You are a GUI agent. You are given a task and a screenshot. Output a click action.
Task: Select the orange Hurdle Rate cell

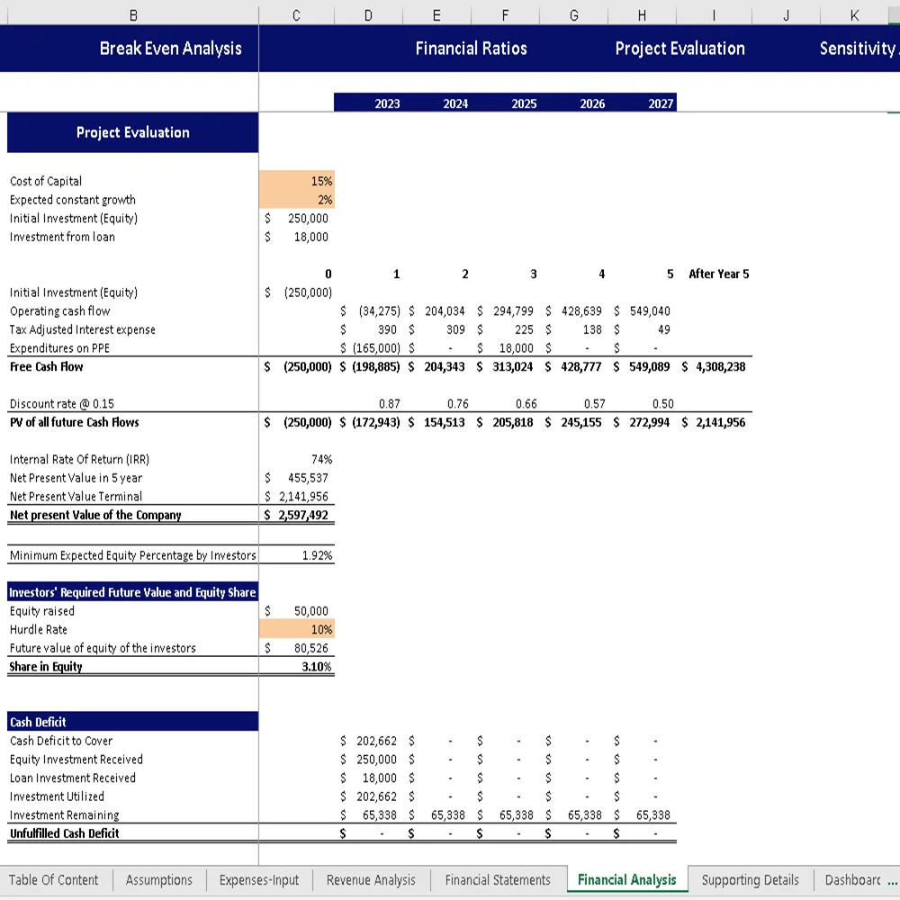(297, 629)
